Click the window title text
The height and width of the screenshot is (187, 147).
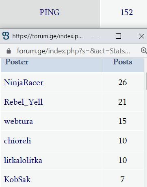[x=48, y=36]
